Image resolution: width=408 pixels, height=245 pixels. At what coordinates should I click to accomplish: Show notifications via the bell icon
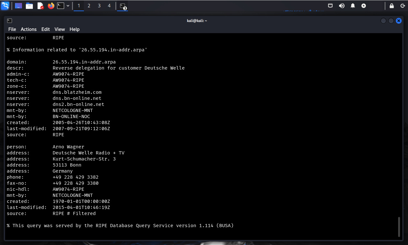point(353,6)
